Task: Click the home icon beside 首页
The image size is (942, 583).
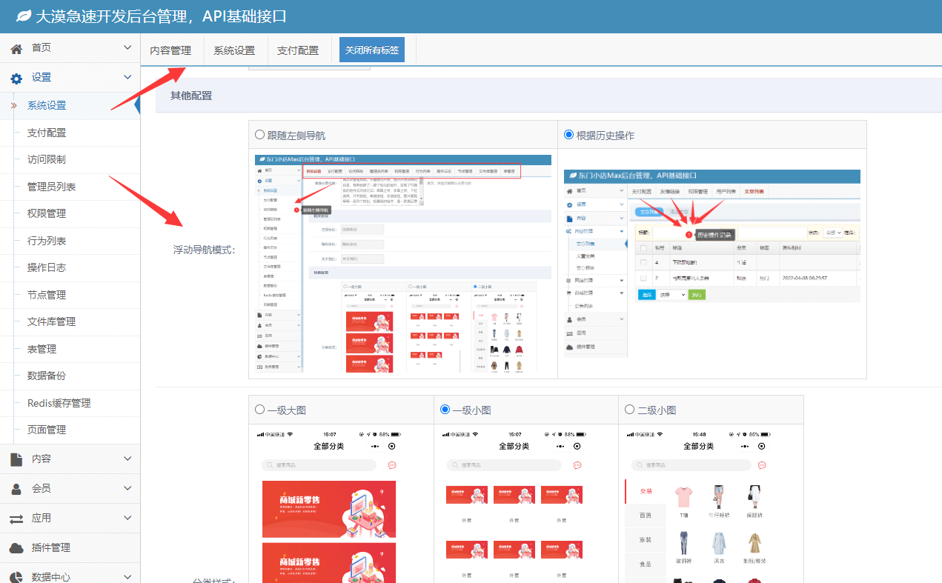Action: click(16, 48)
